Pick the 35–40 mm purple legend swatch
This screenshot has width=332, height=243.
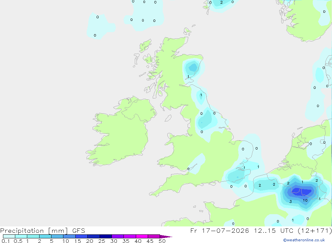click(x=129, y=236)
